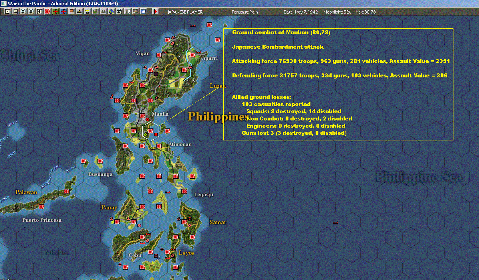Click the OP toolbar icon

pos(127,12)
